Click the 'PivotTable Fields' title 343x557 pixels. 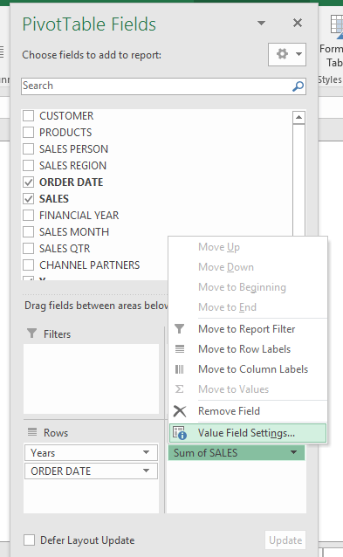coord(89,24)
